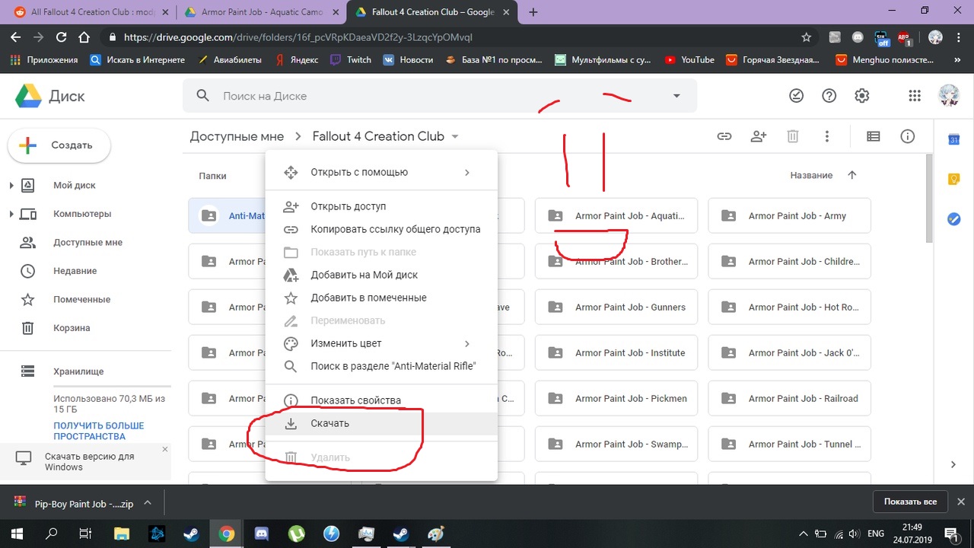Viewport: 974px width, 548px height.
Task: Click the Discord icon in the taskbar
Action: pyautogui.click(x=263, y=534)
